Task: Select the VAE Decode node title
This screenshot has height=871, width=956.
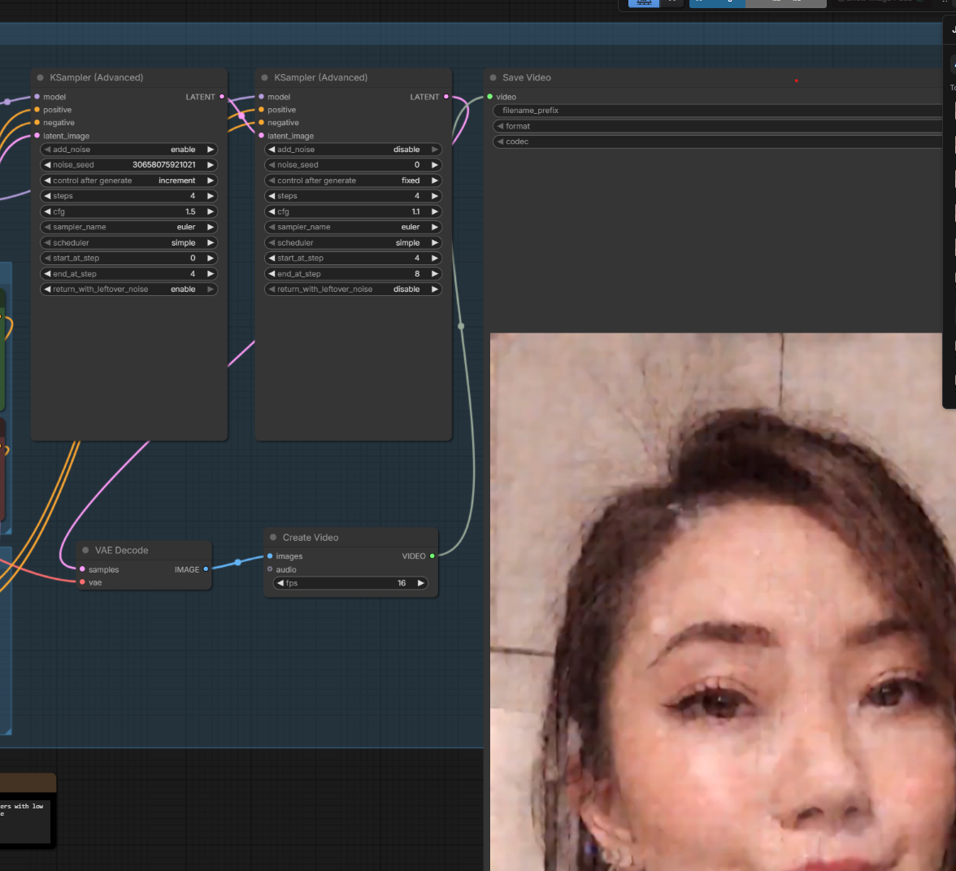Action: point(122,550)
